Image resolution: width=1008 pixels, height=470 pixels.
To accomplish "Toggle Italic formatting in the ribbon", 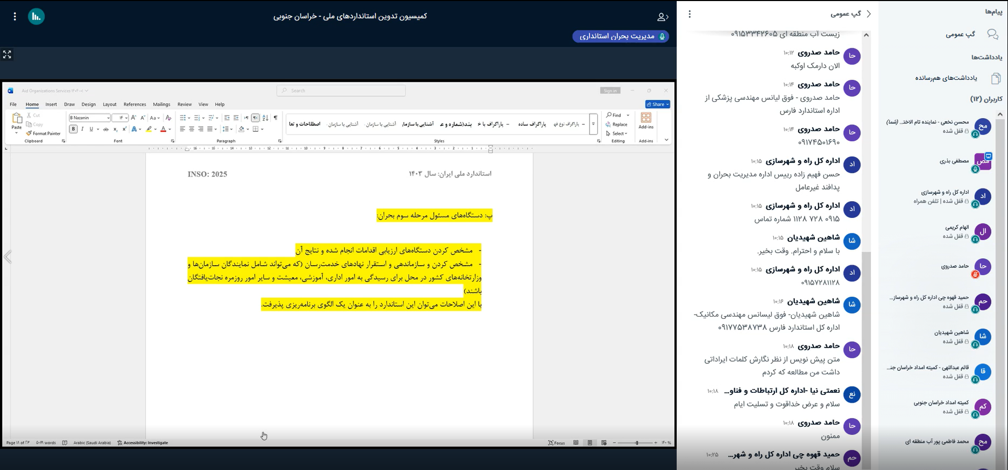I will (x=82, y=129).
